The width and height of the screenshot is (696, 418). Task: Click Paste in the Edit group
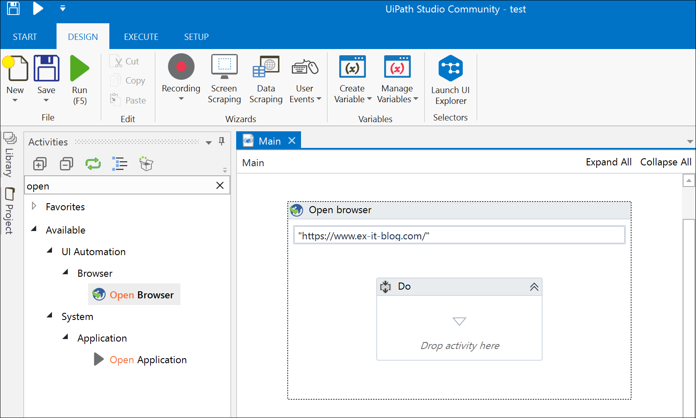[x=128, y=100]
